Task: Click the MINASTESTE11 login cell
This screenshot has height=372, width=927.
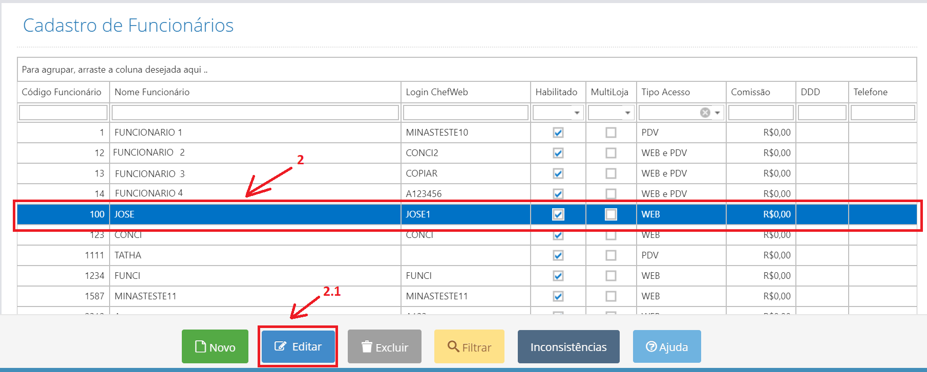Action: click(466, 296)
